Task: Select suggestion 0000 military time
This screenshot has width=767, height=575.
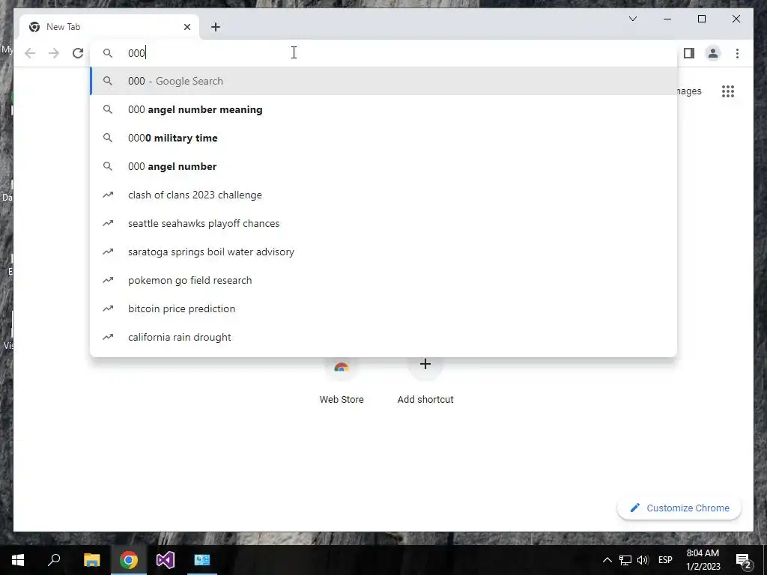Action: [x=384, y=138]
